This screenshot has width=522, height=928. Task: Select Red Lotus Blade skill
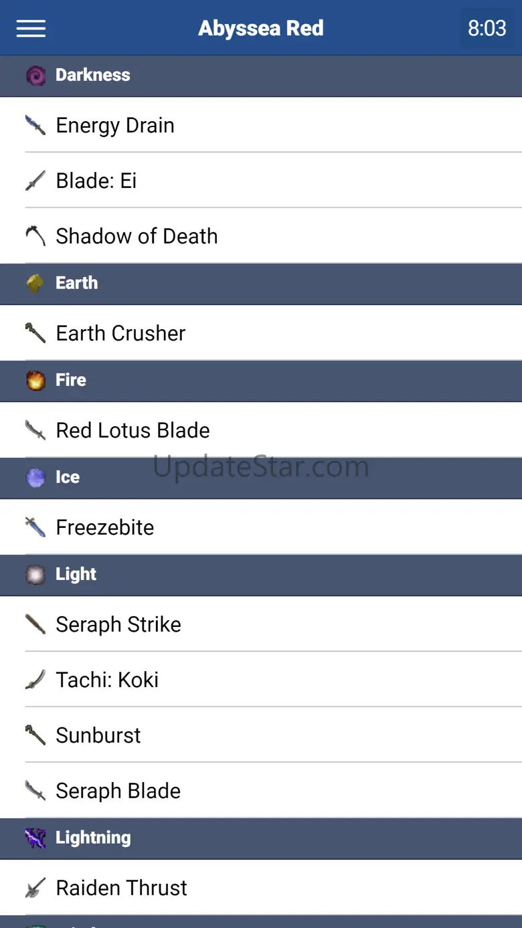(133, 430)
